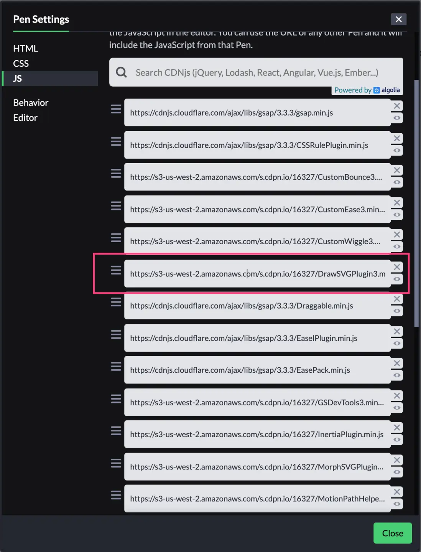The width and height of the screenshot is (421, 552).
Task: Preview the MotionPathHelper resource with eye icon
Action: (x=397, y=504)
